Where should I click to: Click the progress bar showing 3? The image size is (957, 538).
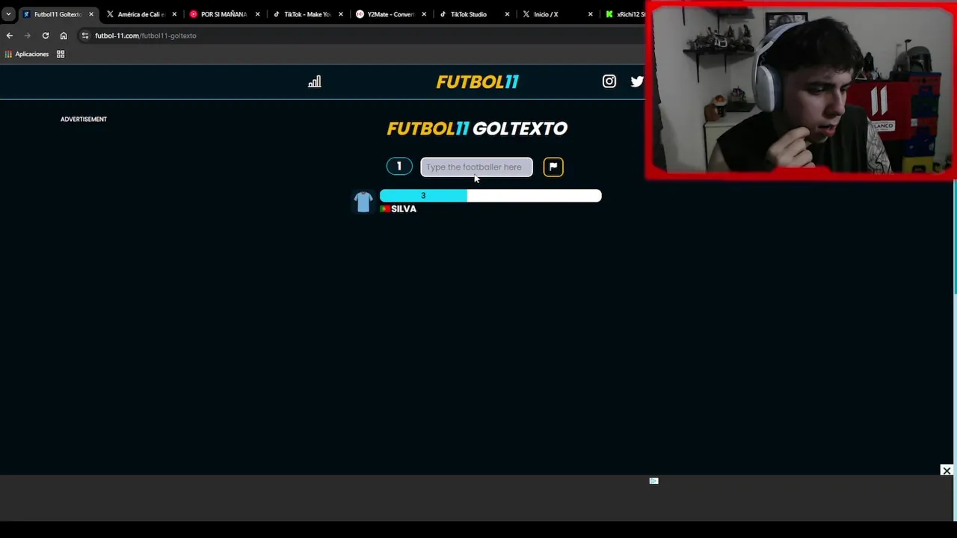point(490,196)
